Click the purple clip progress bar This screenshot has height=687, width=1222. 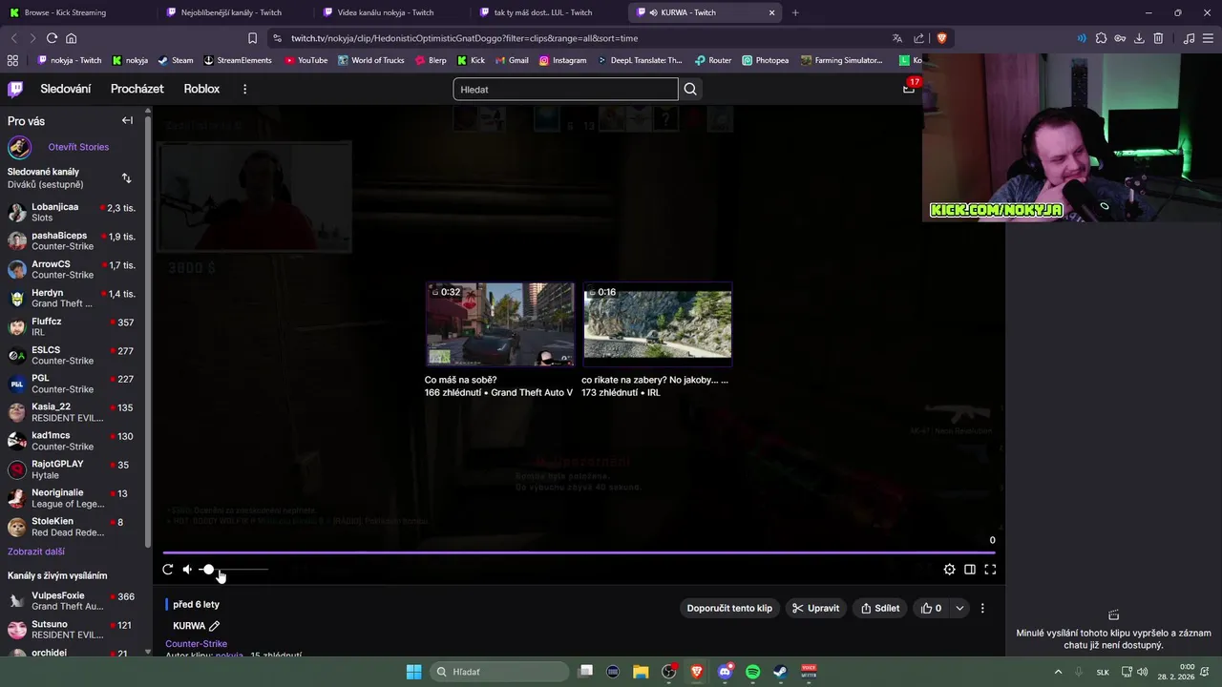[x=579, y=552]
